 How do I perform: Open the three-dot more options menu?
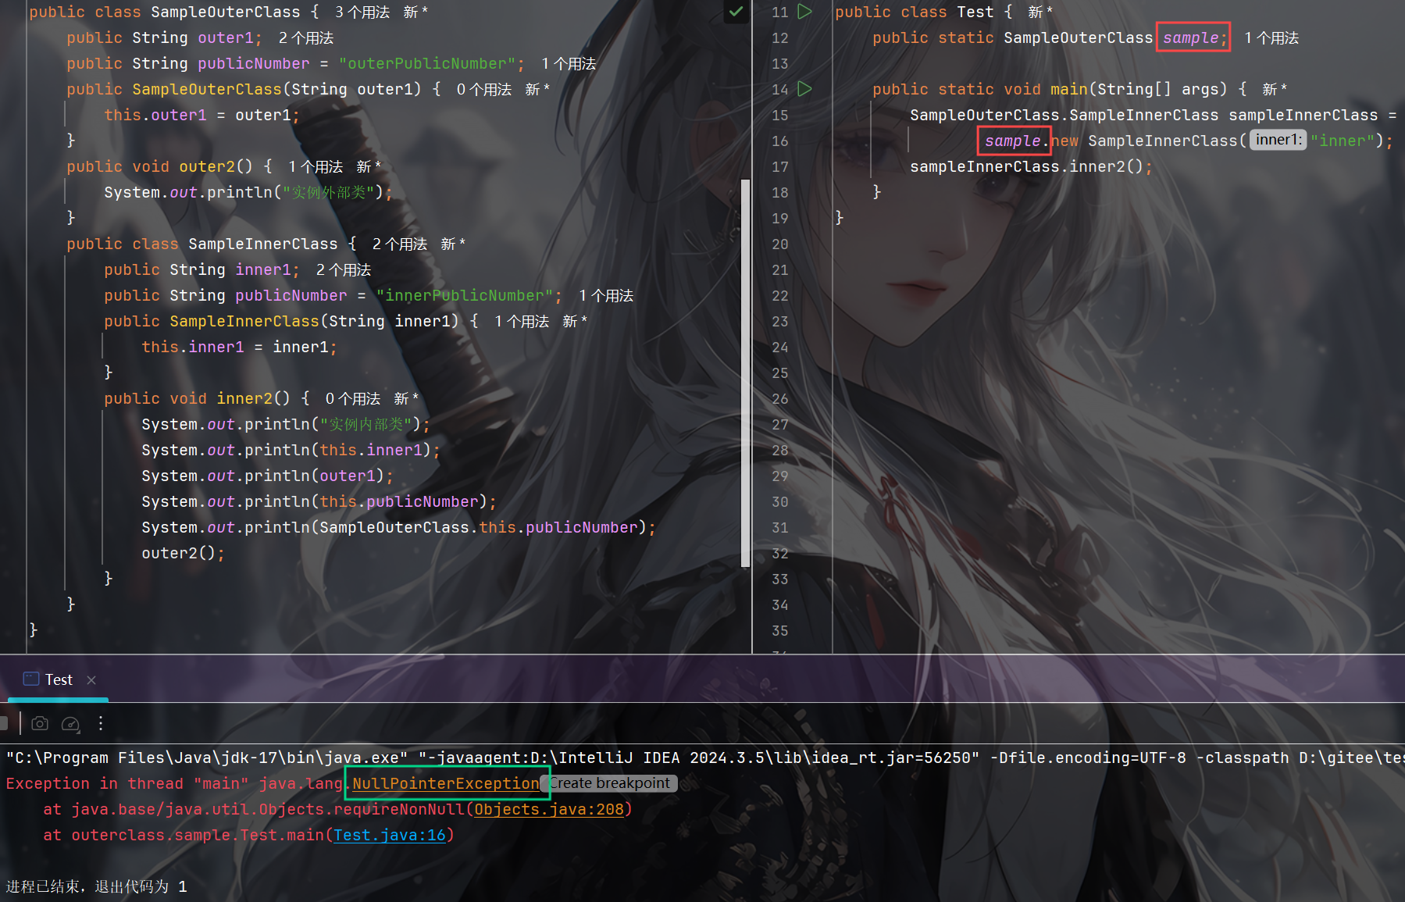(x=101, y=724)
